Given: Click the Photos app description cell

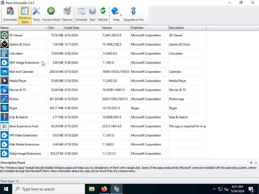Looking at the screenshot, I should pyautogui.click(x=176, y=99).
